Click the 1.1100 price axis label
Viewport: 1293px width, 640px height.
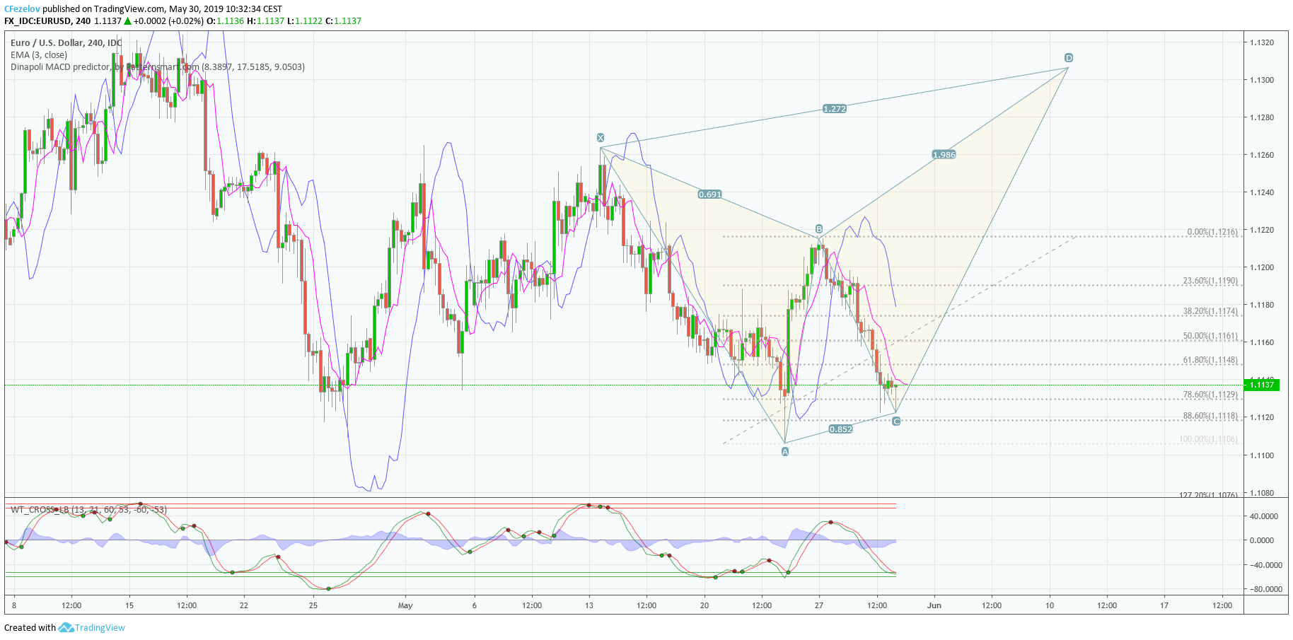point(1262,455)
